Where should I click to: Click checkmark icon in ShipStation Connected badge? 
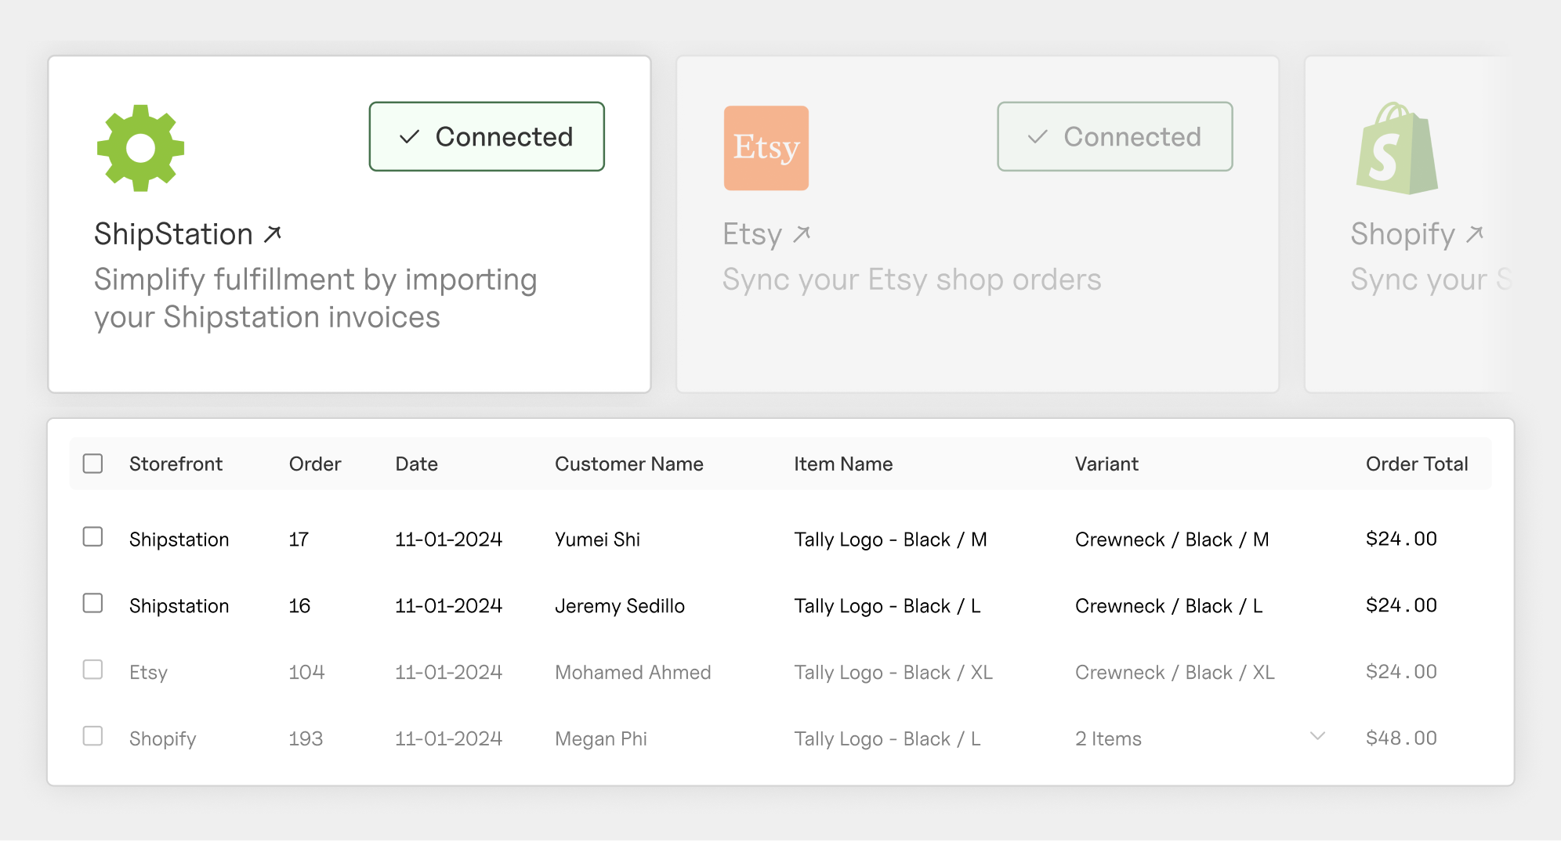pos(409,137)
